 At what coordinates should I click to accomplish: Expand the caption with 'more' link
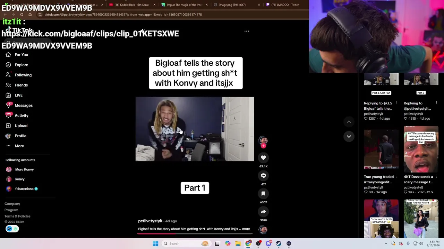click(246, 229)
